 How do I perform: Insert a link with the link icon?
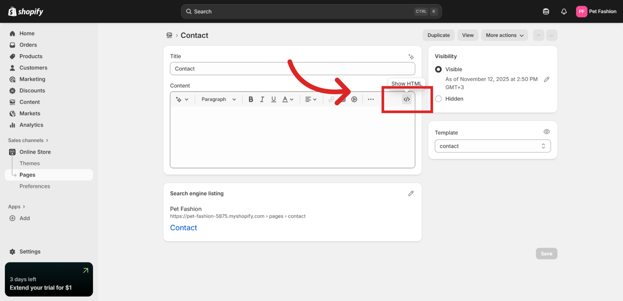point(331,99)
